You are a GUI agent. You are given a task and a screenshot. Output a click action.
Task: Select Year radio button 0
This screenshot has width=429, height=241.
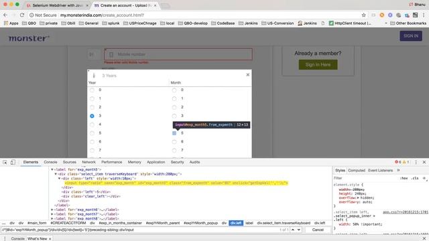pos(92,90)
